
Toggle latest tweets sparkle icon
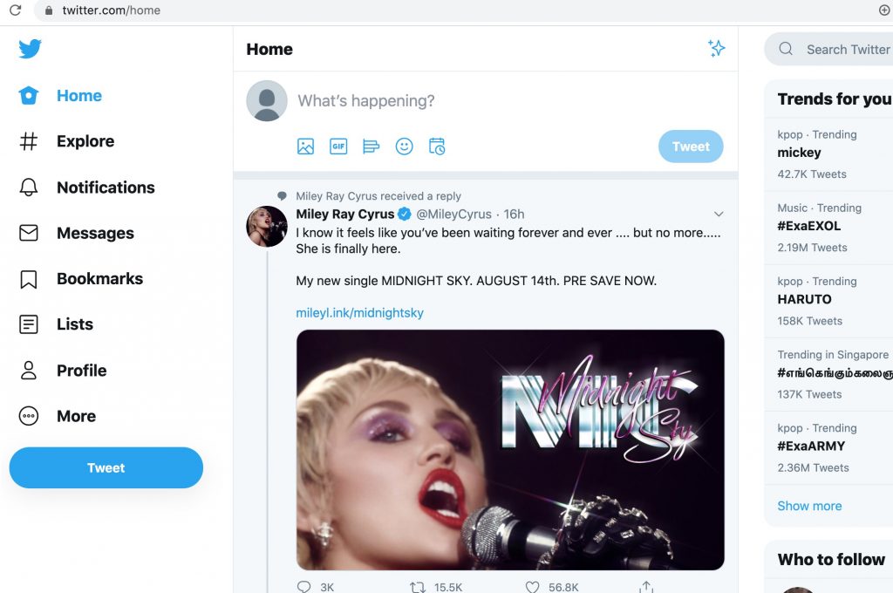tap(717, 48)
